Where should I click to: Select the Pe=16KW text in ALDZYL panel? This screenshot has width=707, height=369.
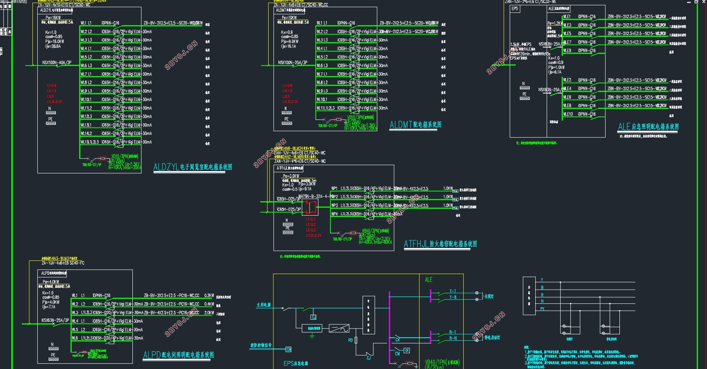tap(53, 18)
